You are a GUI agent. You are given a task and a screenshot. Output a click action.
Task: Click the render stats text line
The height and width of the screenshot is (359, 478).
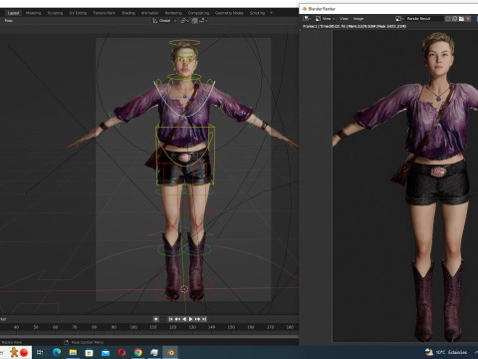point(355,26)
